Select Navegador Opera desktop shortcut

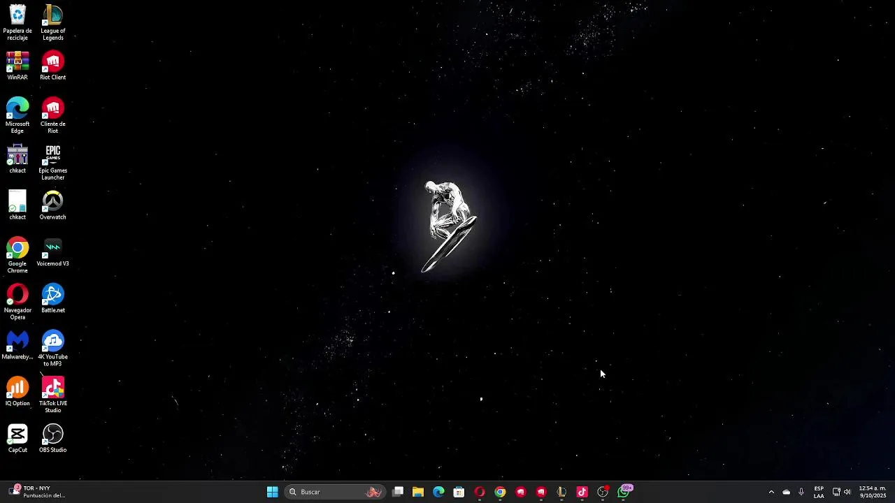pos(17,302)
